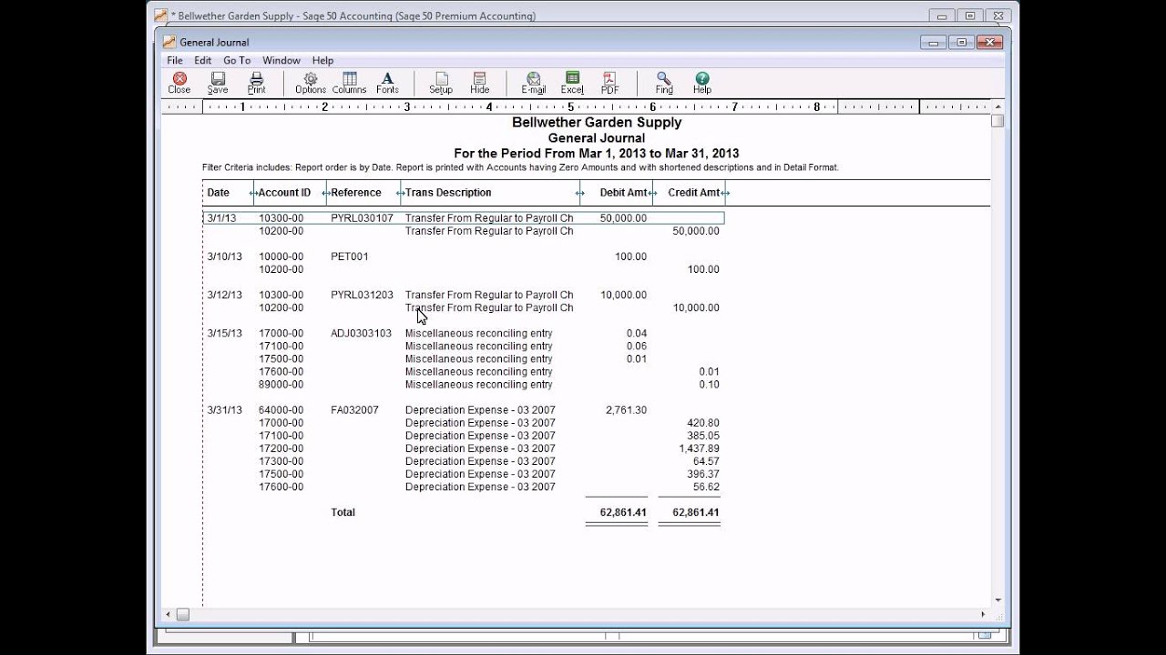1166x655 pixels.
Task: Click account 89000-00
Action: coord(281,385)
